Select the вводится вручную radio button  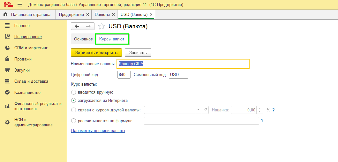tap(73, 92)
